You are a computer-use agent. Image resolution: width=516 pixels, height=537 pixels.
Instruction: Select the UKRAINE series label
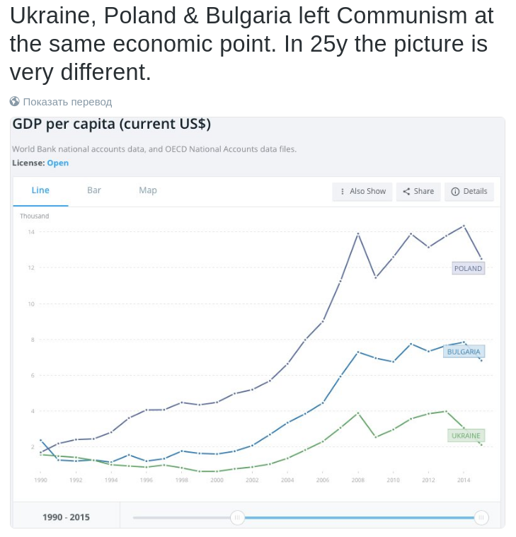point(466,435)
